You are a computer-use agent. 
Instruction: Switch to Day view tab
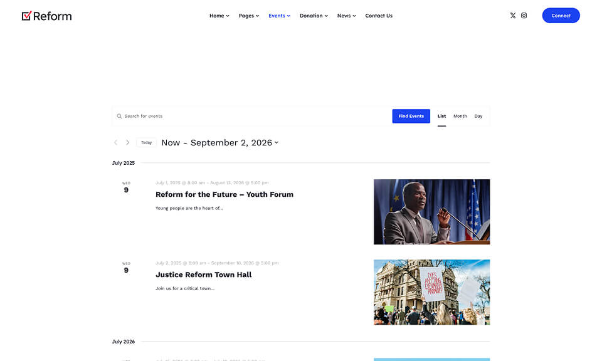pyautogui.click(x=478, y=116)
